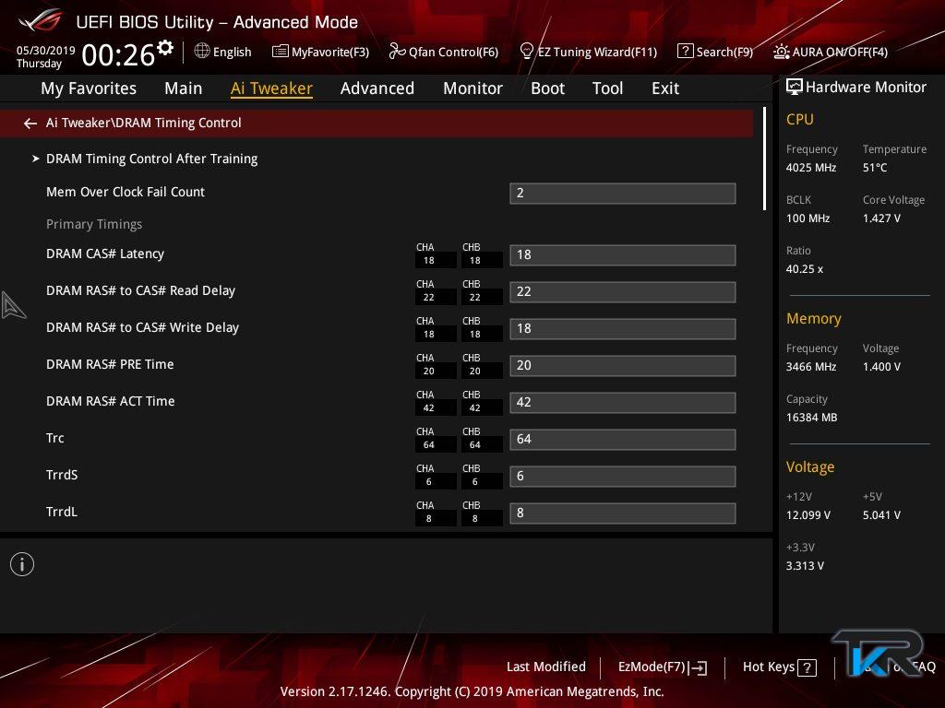Screen dimensions: 945x708
Task: Click CPU frequency 4025 MHz value
Action: coord(811,168)
